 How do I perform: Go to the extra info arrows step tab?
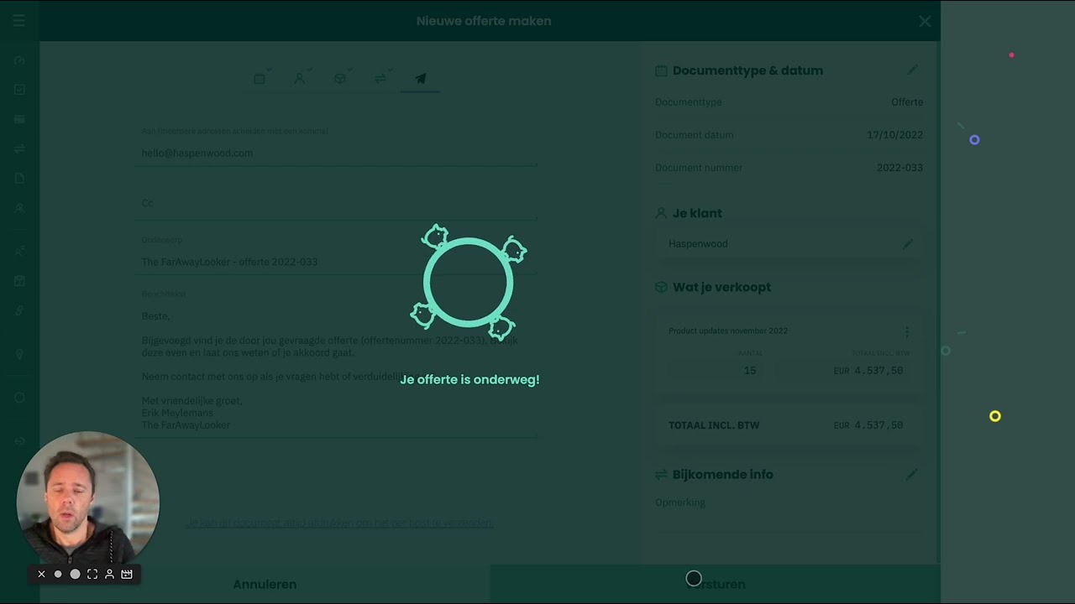(x=380, y=79)
